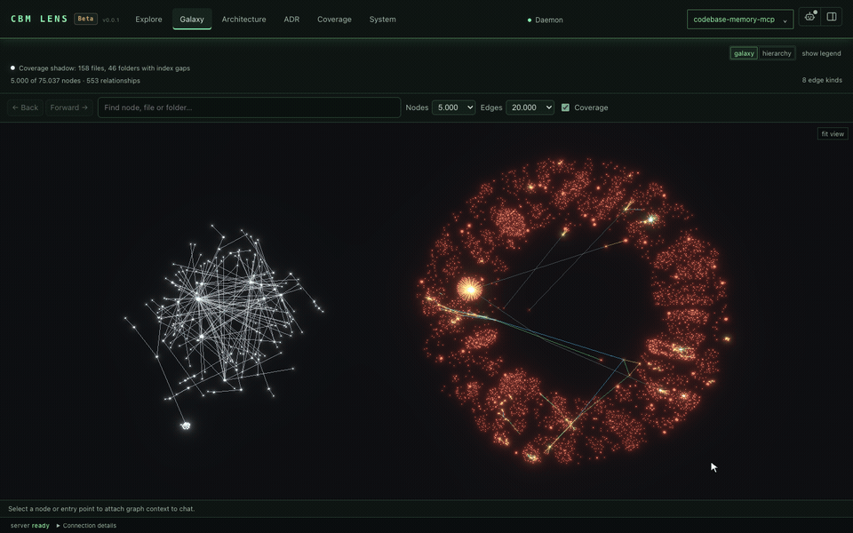Go to the Architecture tab
Viewport: 853px width, 533px height.
(x=243, y=19)
